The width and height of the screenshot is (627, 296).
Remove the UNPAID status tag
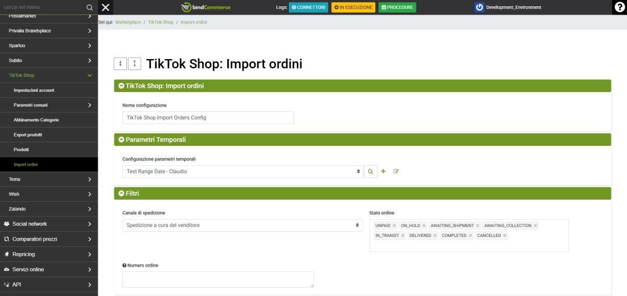click(394, 226)
